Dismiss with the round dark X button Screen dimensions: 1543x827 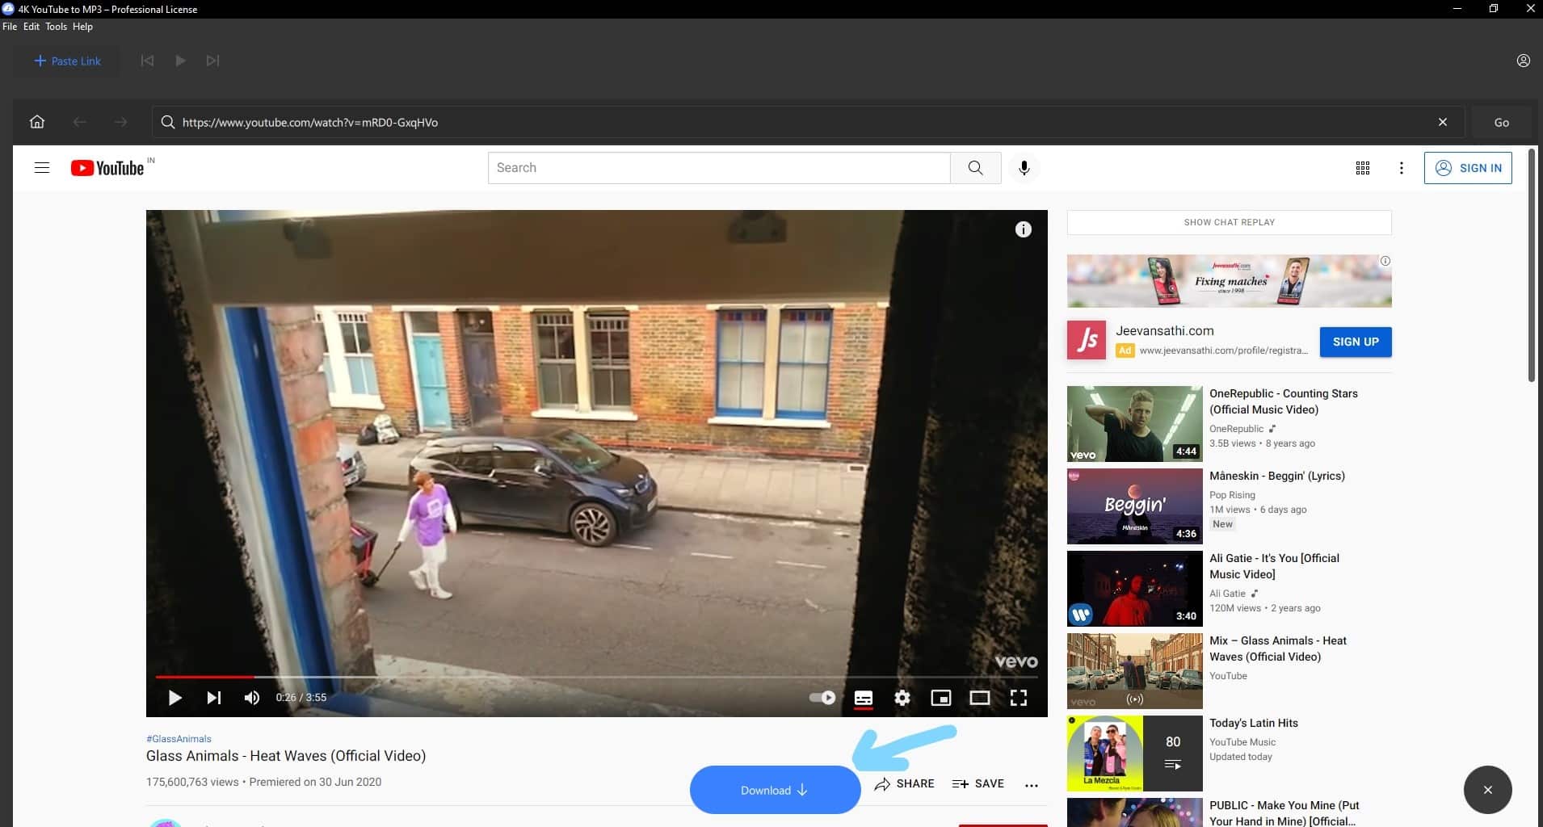click(1487, 790)
